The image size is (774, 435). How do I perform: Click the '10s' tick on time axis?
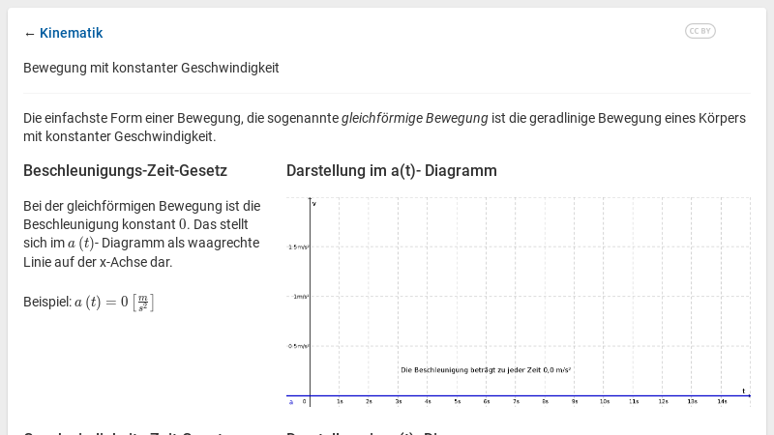point(604,401)
